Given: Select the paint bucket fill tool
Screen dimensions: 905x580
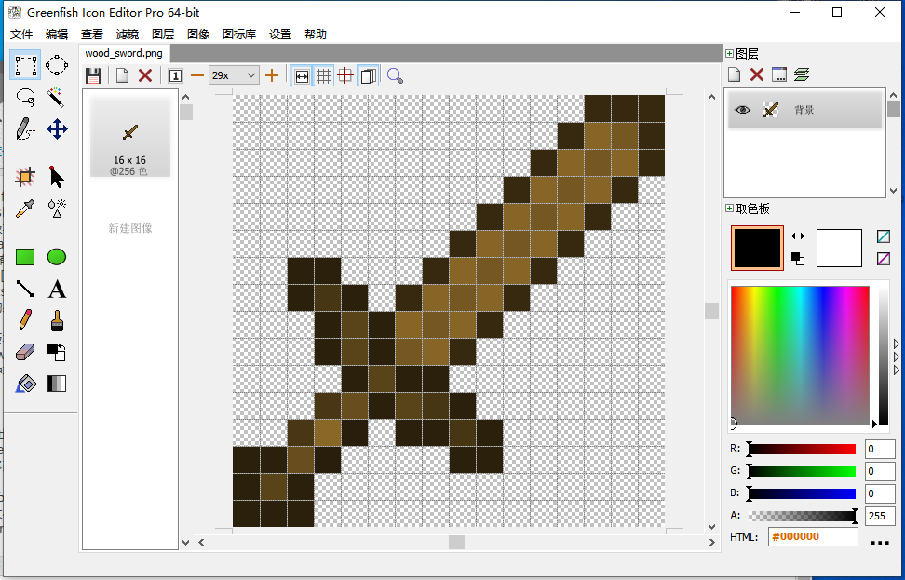Looking at the screenshot, I should click(x=25, y=384).
